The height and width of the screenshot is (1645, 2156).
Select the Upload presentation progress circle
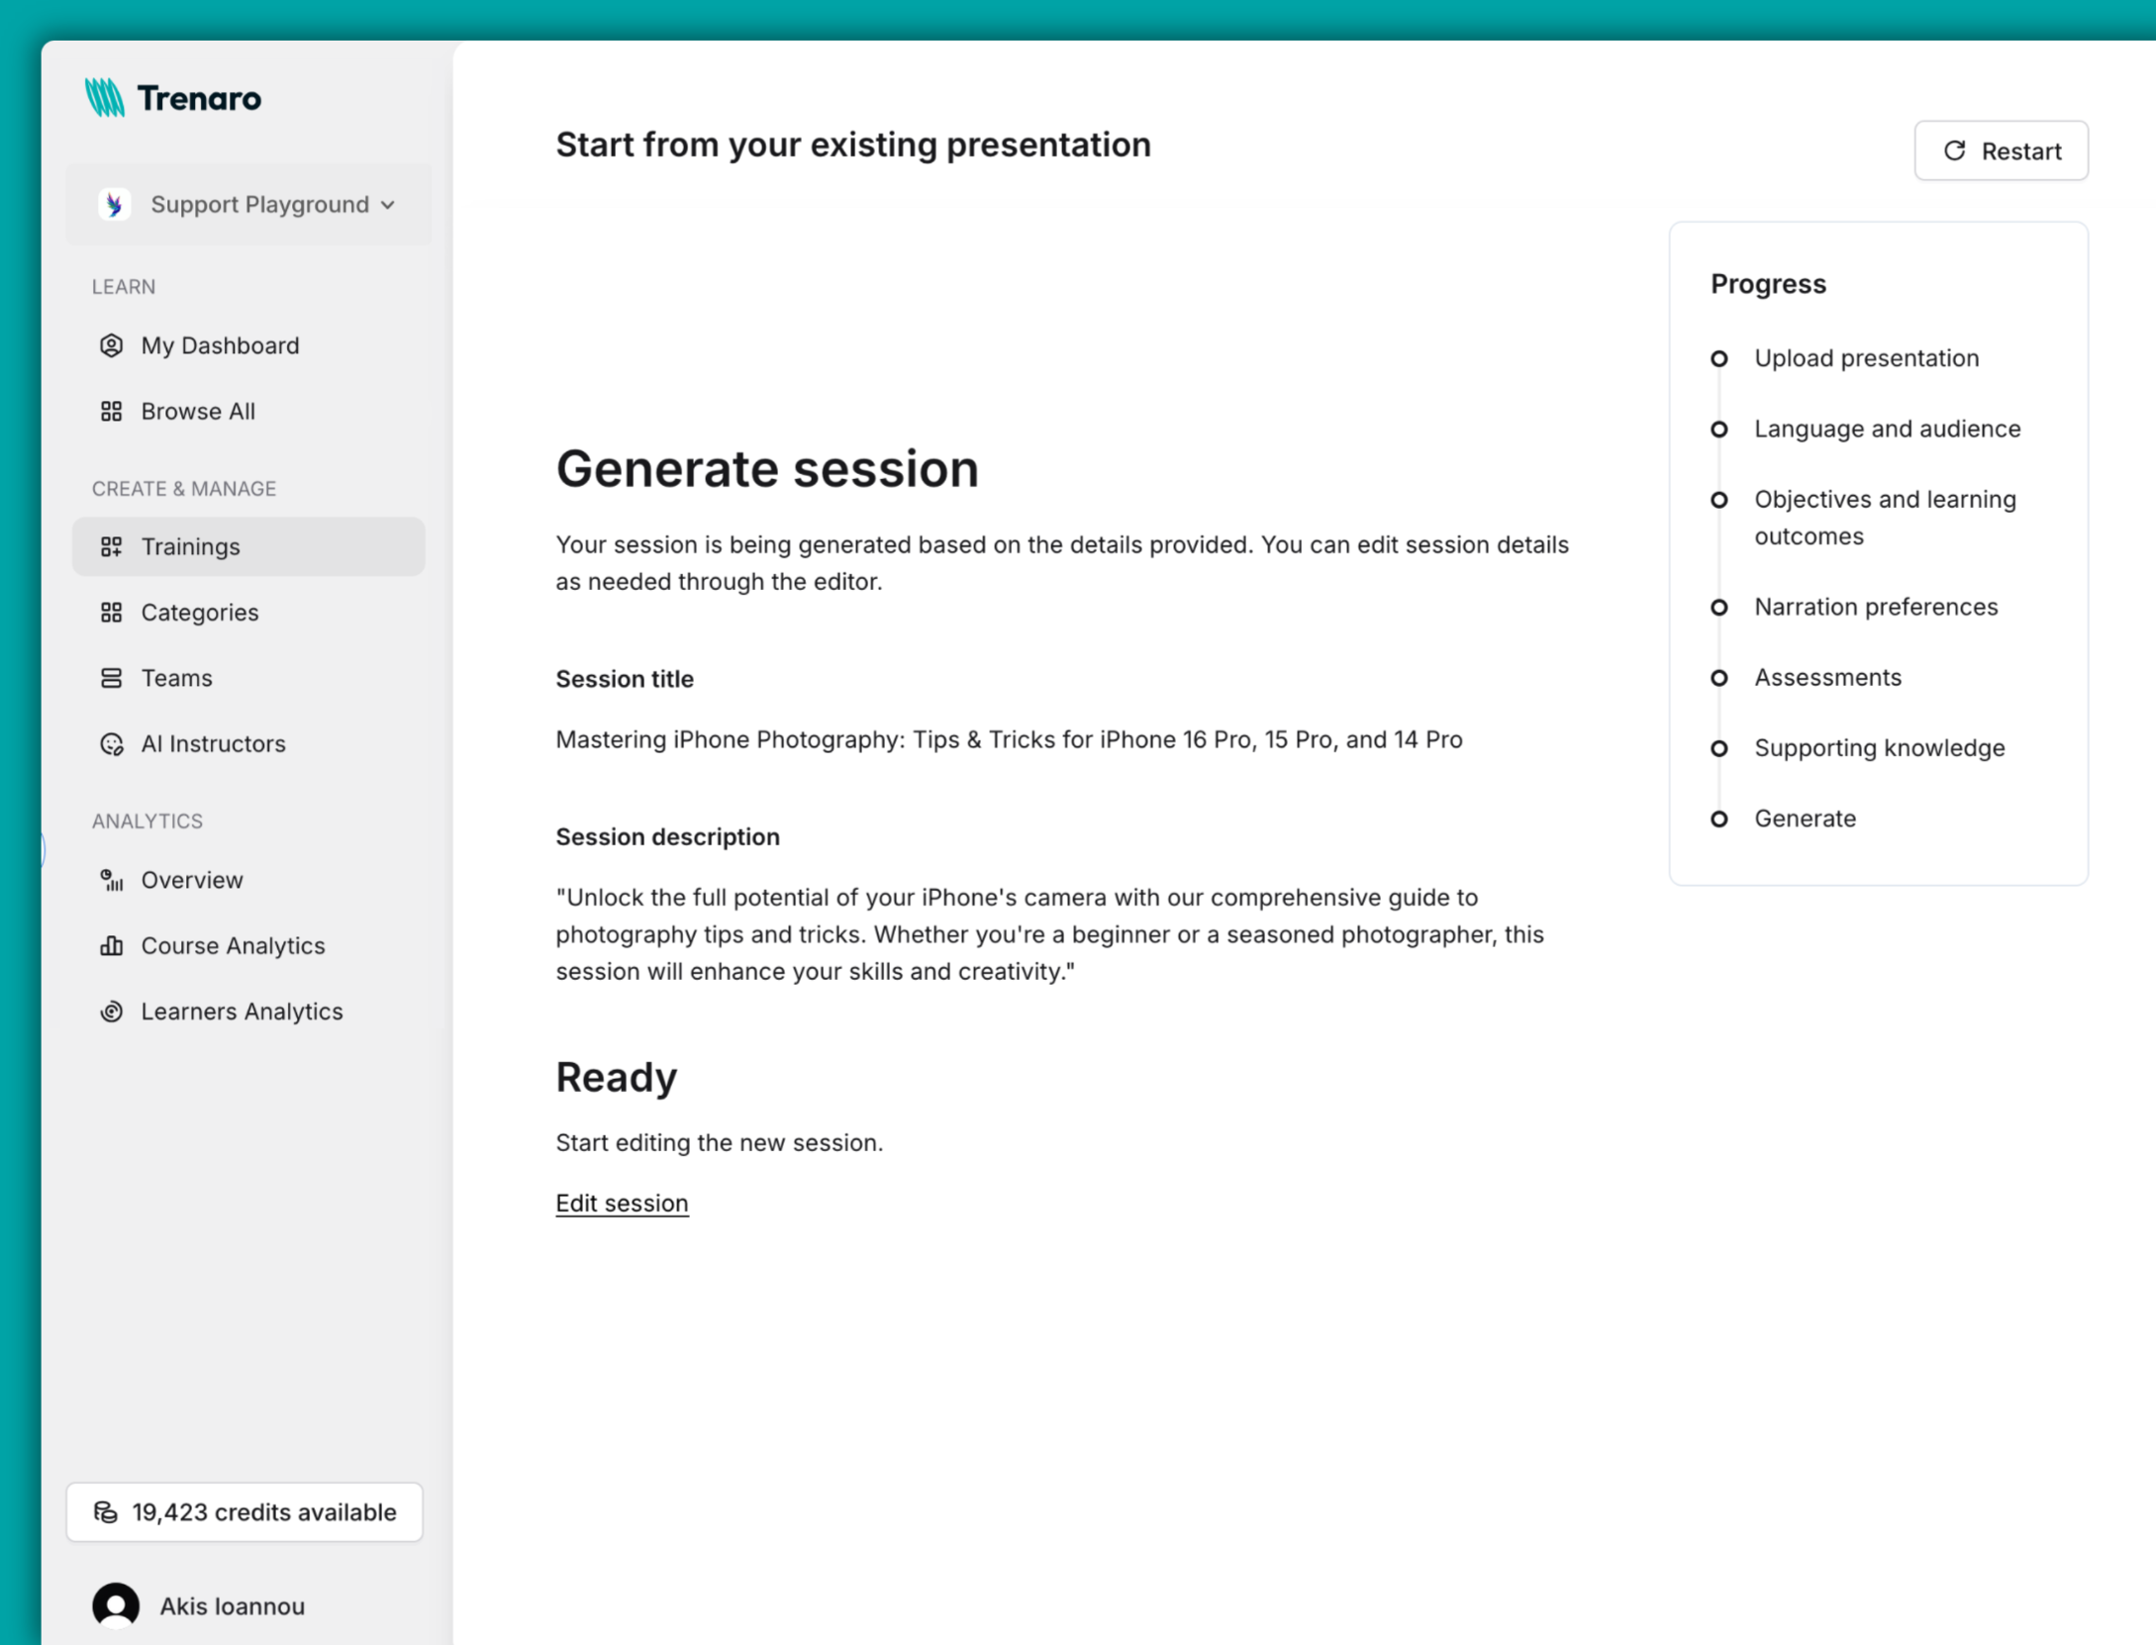click(x=1719, y=358)
